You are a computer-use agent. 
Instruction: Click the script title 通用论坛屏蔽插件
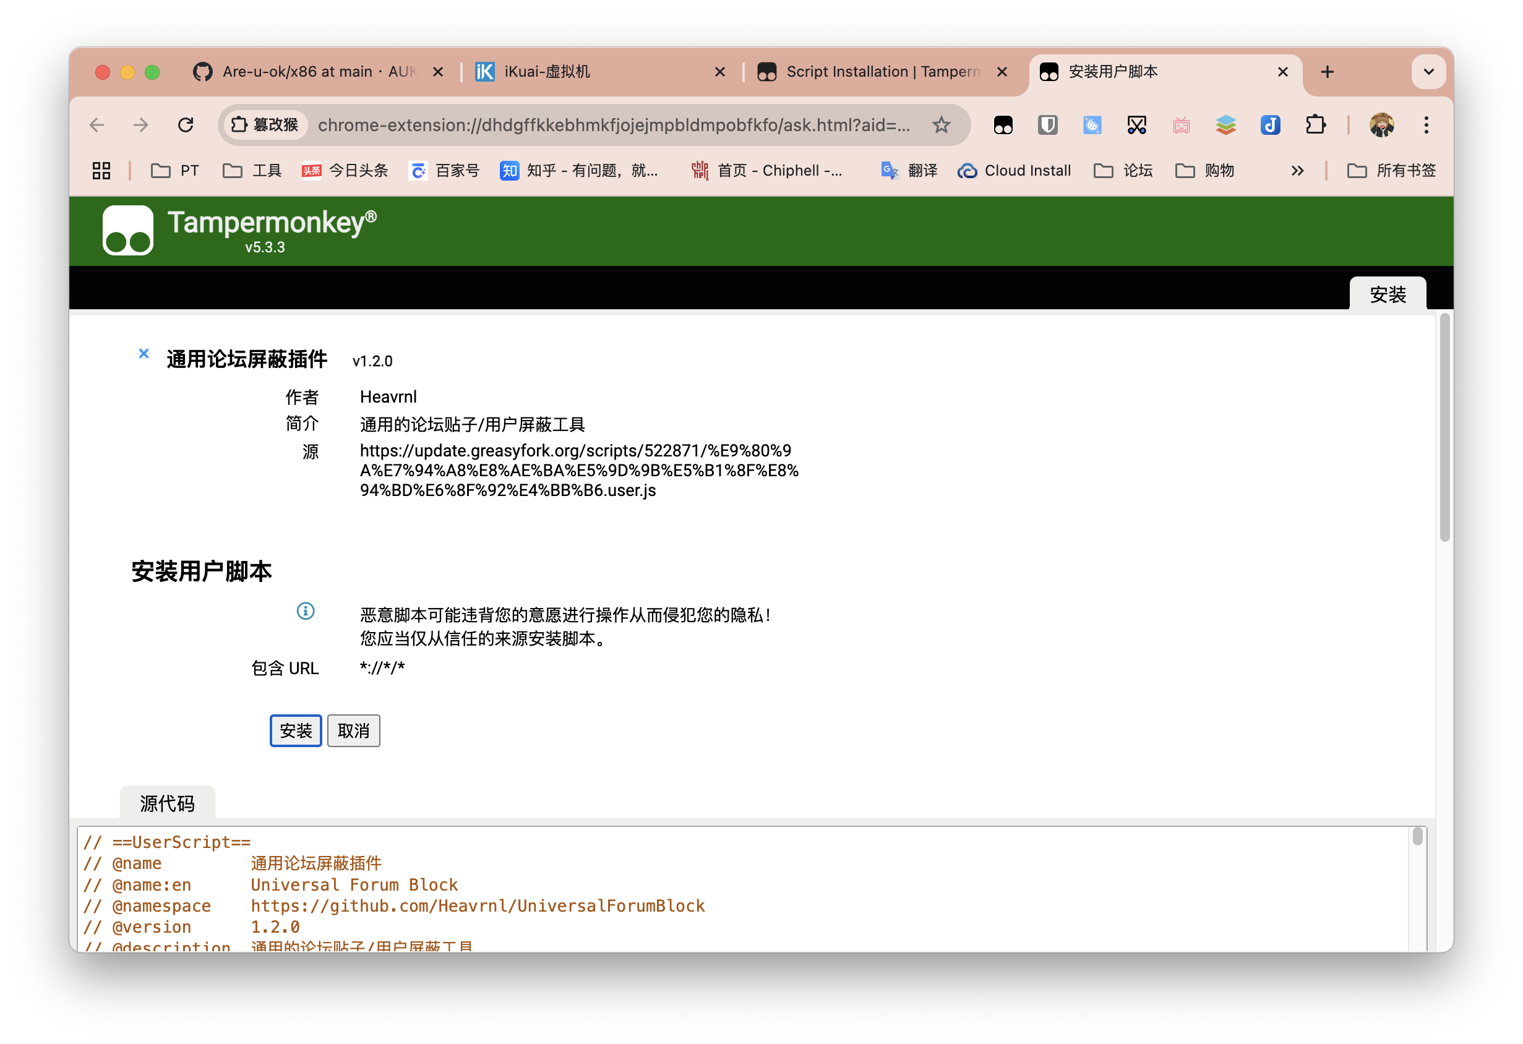pyautogui.click(x=246, y=359)
